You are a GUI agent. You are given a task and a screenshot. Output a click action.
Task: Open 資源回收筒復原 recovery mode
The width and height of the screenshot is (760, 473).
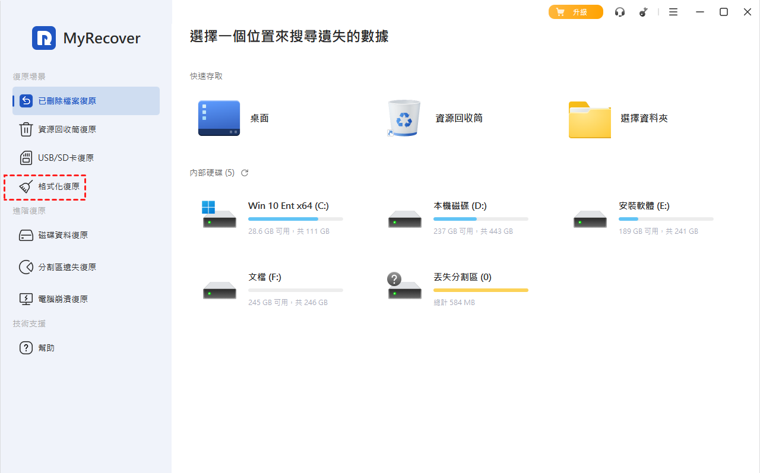coord(66,129)
